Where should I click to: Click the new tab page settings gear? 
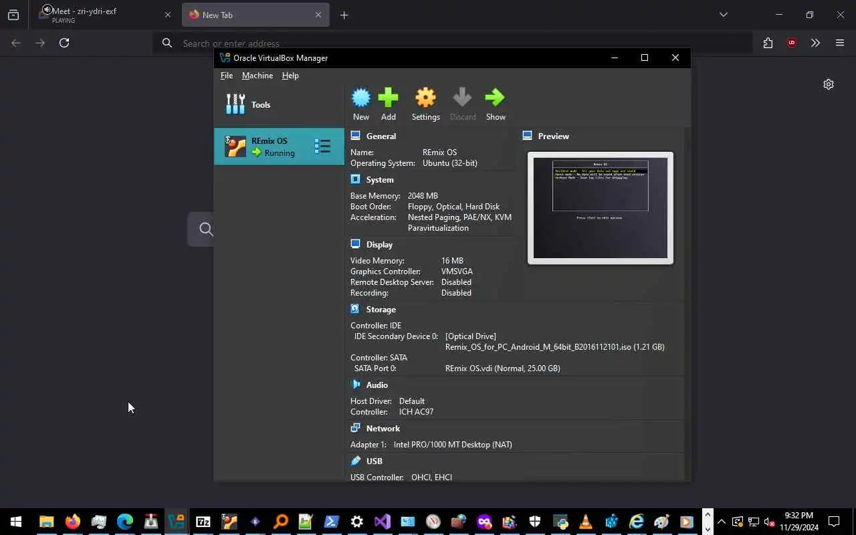[829, 84]
